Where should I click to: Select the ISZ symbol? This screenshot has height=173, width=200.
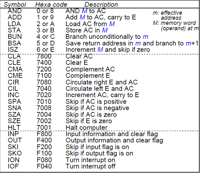[x=13, y=50]
